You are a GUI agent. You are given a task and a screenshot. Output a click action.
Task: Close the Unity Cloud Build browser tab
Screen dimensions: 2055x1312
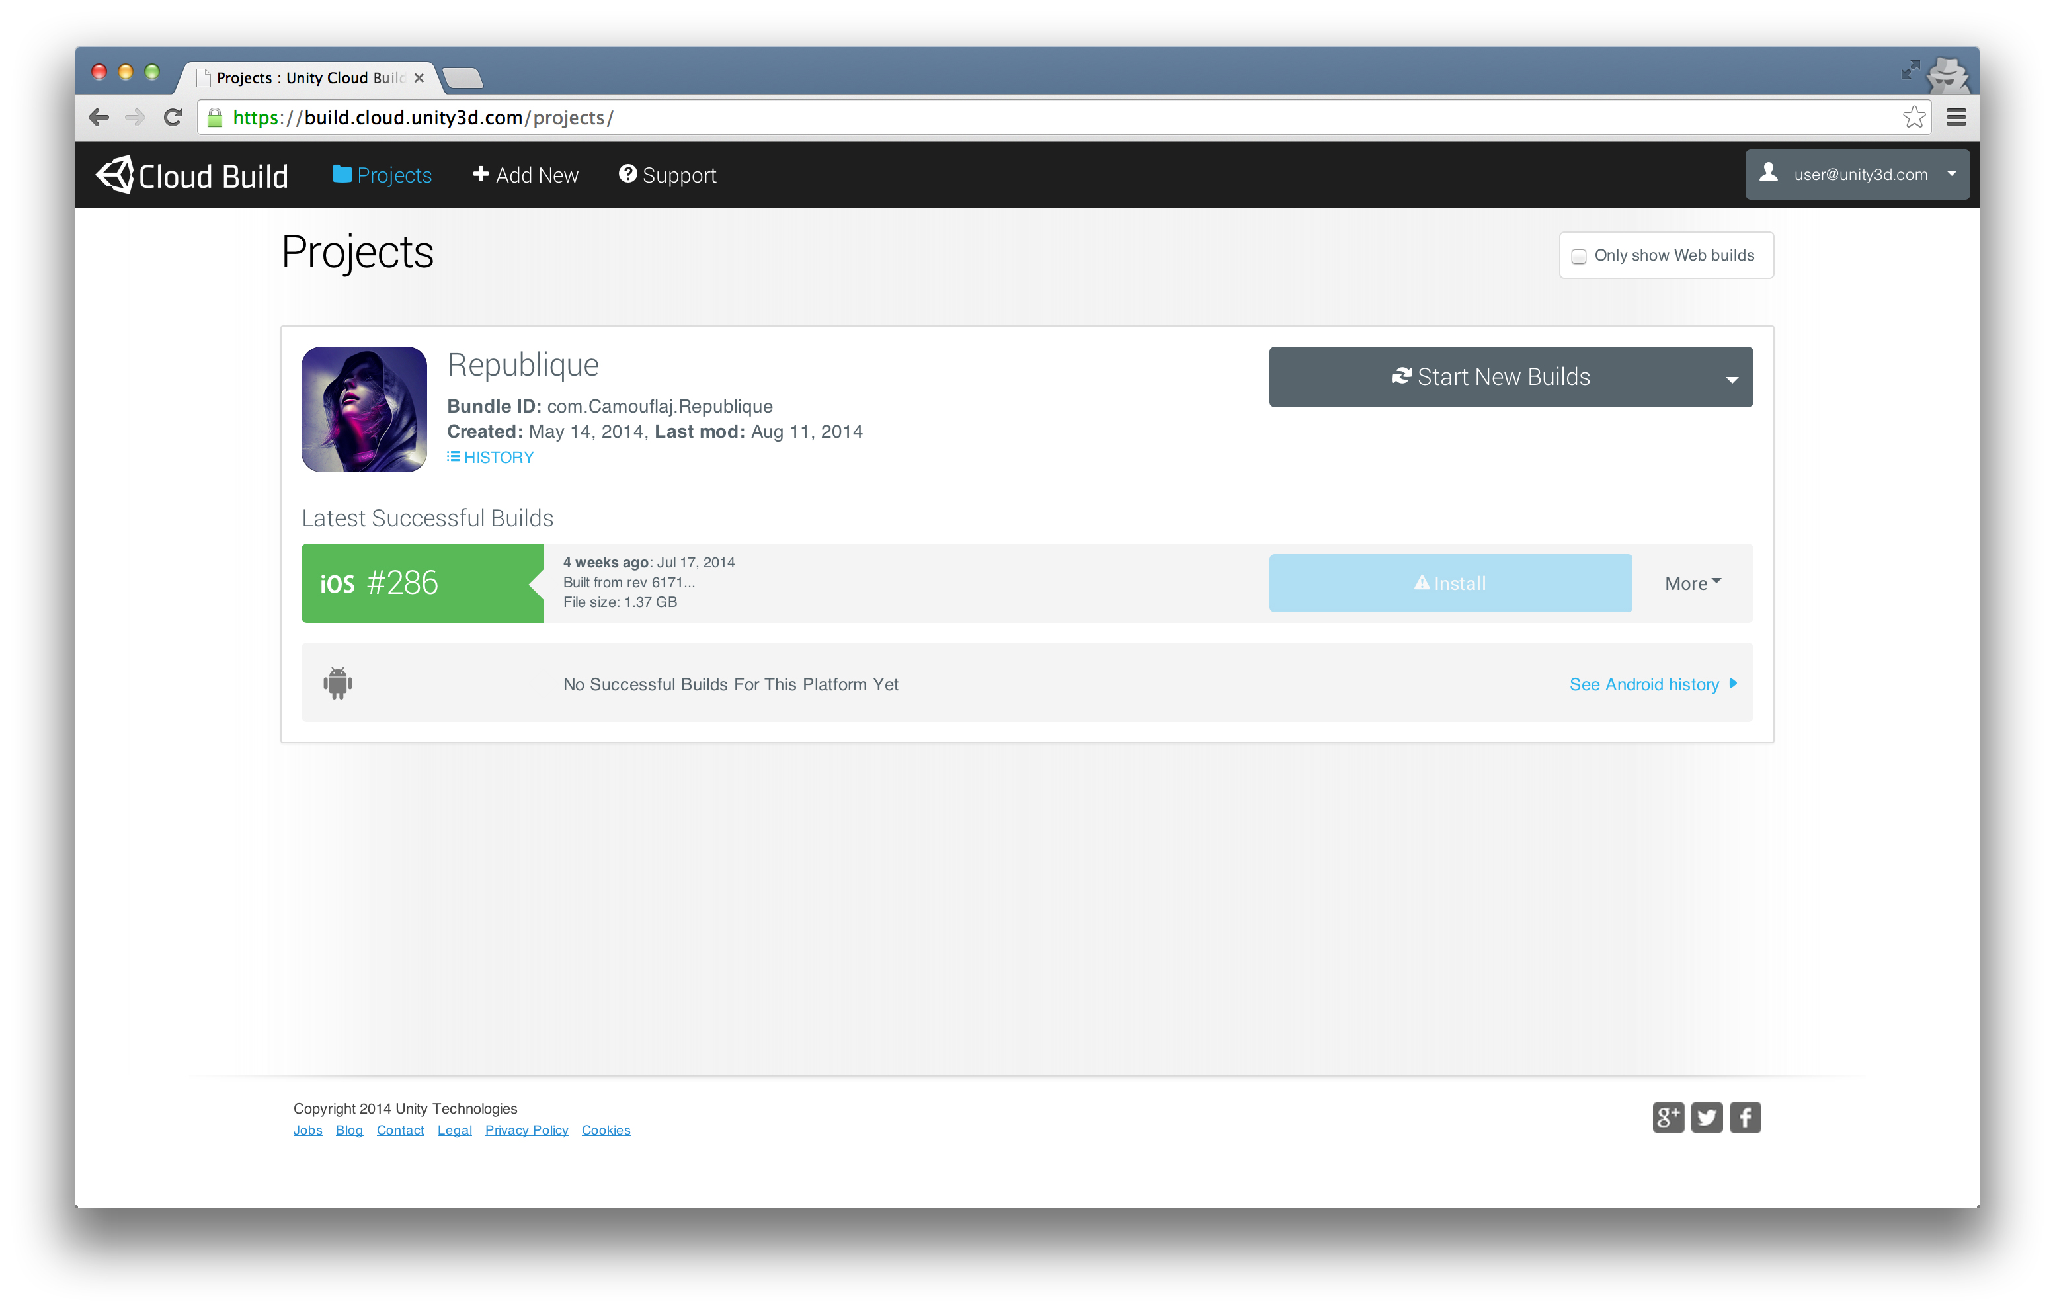point(419,77)
